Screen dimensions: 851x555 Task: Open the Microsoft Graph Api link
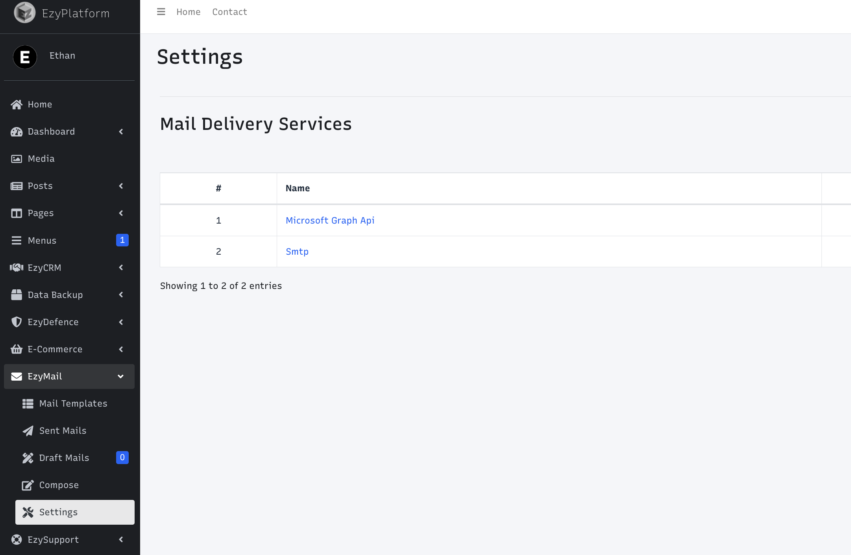click(330, 220)
